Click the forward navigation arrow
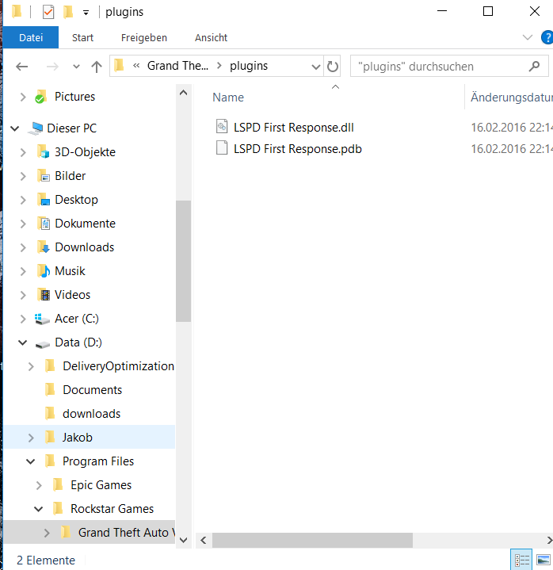This screenshot has height=570, width=553. click(52, 67)
